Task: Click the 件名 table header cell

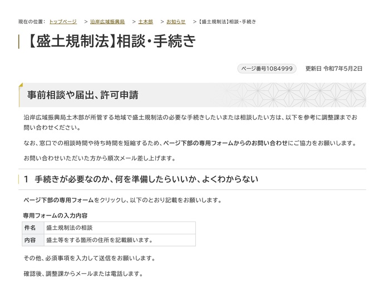Action: click(33, 228)
